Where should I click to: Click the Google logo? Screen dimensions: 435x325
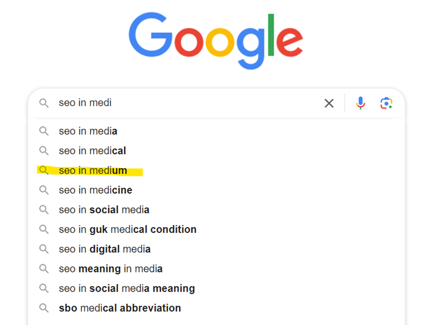[216, 39]
